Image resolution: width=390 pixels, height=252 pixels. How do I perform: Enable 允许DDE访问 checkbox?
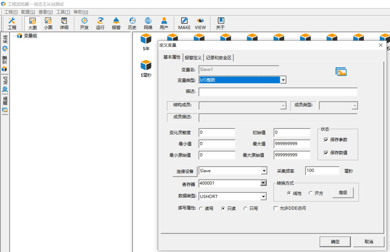(275, 208)
